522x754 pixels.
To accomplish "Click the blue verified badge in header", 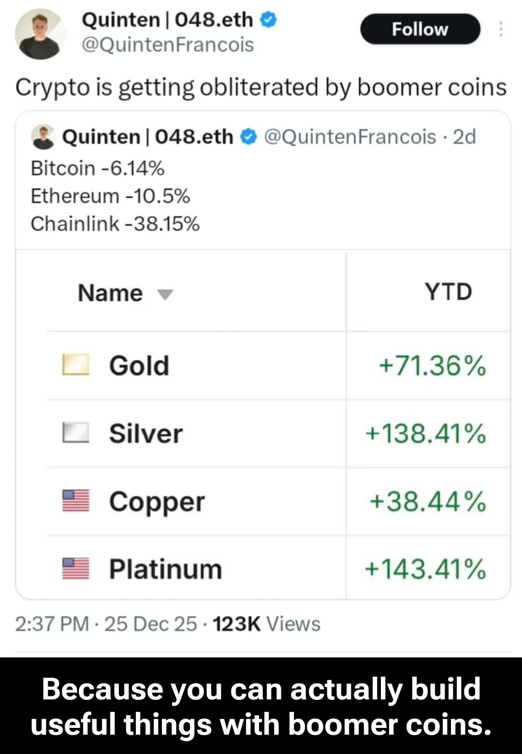I will tap(269, 20).
